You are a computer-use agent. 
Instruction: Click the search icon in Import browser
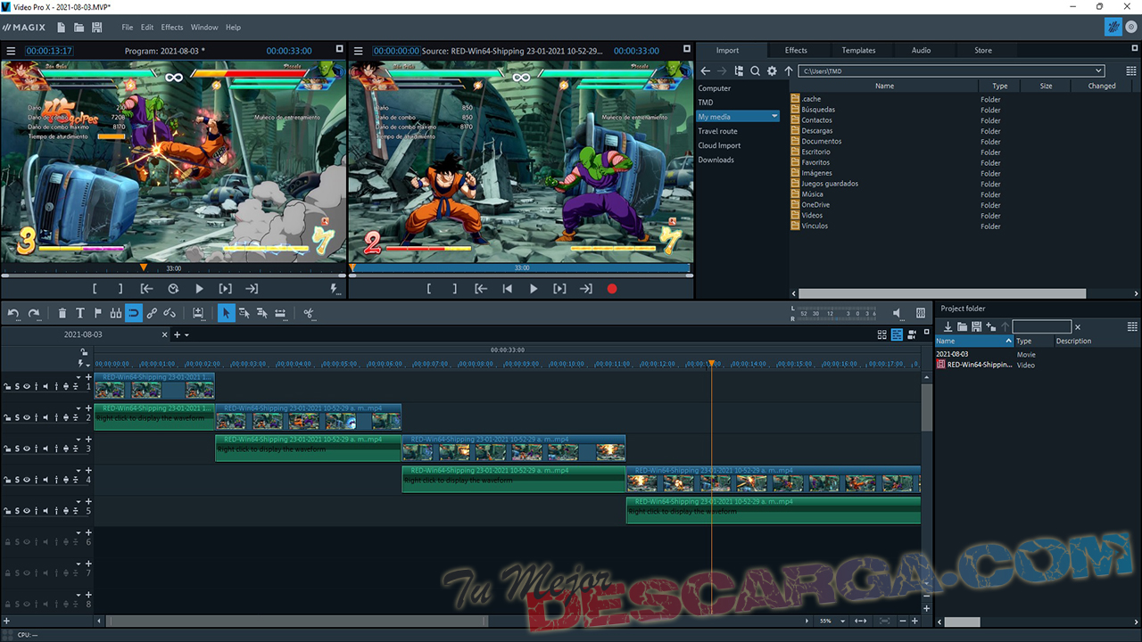755,70
